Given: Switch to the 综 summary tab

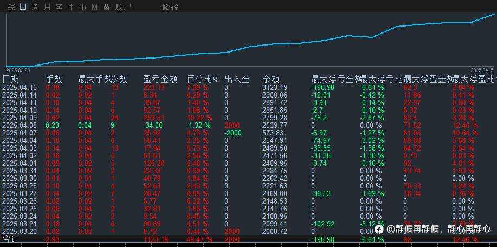Looking at the screenshot, I should [x=11, y=7].
